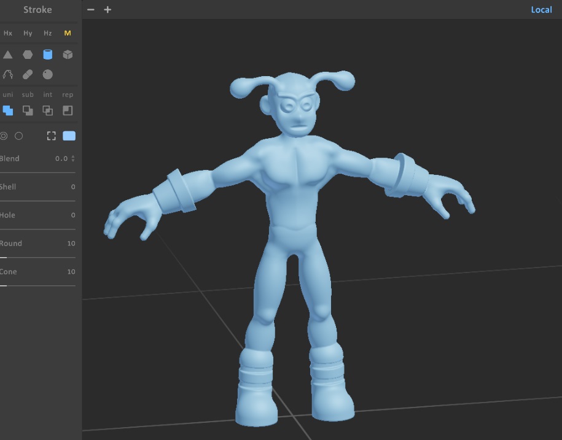Click the Shell slider track

[x=37, y=201]
